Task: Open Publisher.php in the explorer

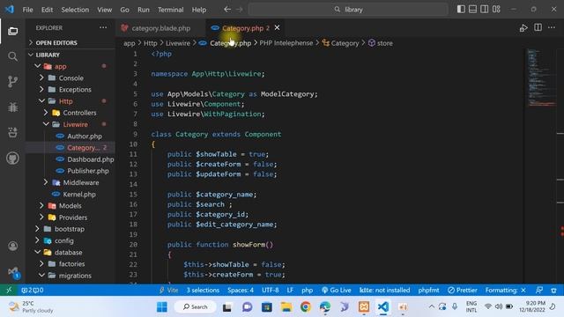Action: (x=88, y=171)
